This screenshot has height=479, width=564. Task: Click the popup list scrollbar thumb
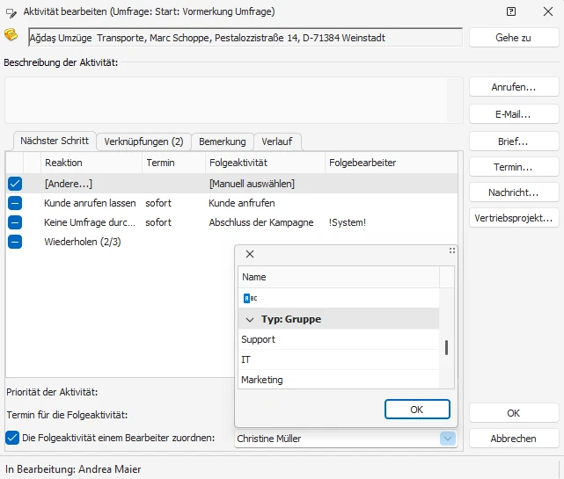(446, 347)
